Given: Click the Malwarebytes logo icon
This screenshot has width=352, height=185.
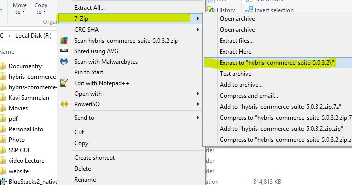Looking at the screenshot, I should click(64, 61).
